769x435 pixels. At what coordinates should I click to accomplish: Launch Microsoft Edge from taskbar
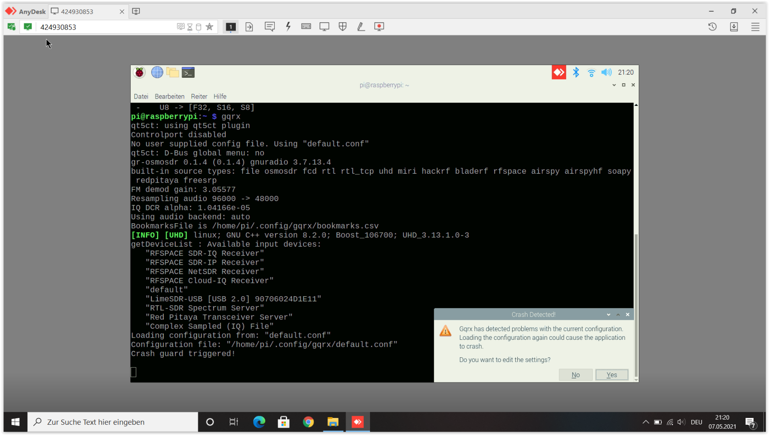(259, 422)
